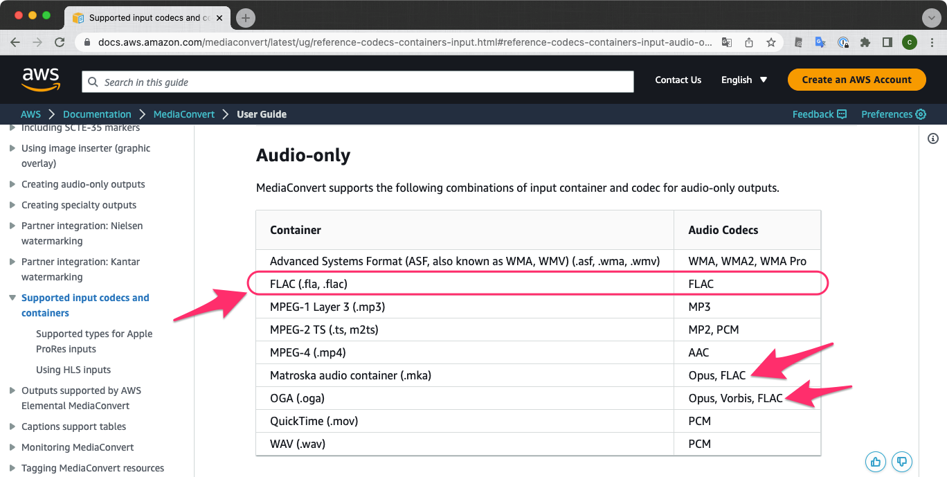
Task: Click the QuickTime (.mov) cell
Action: pos(465,421)
